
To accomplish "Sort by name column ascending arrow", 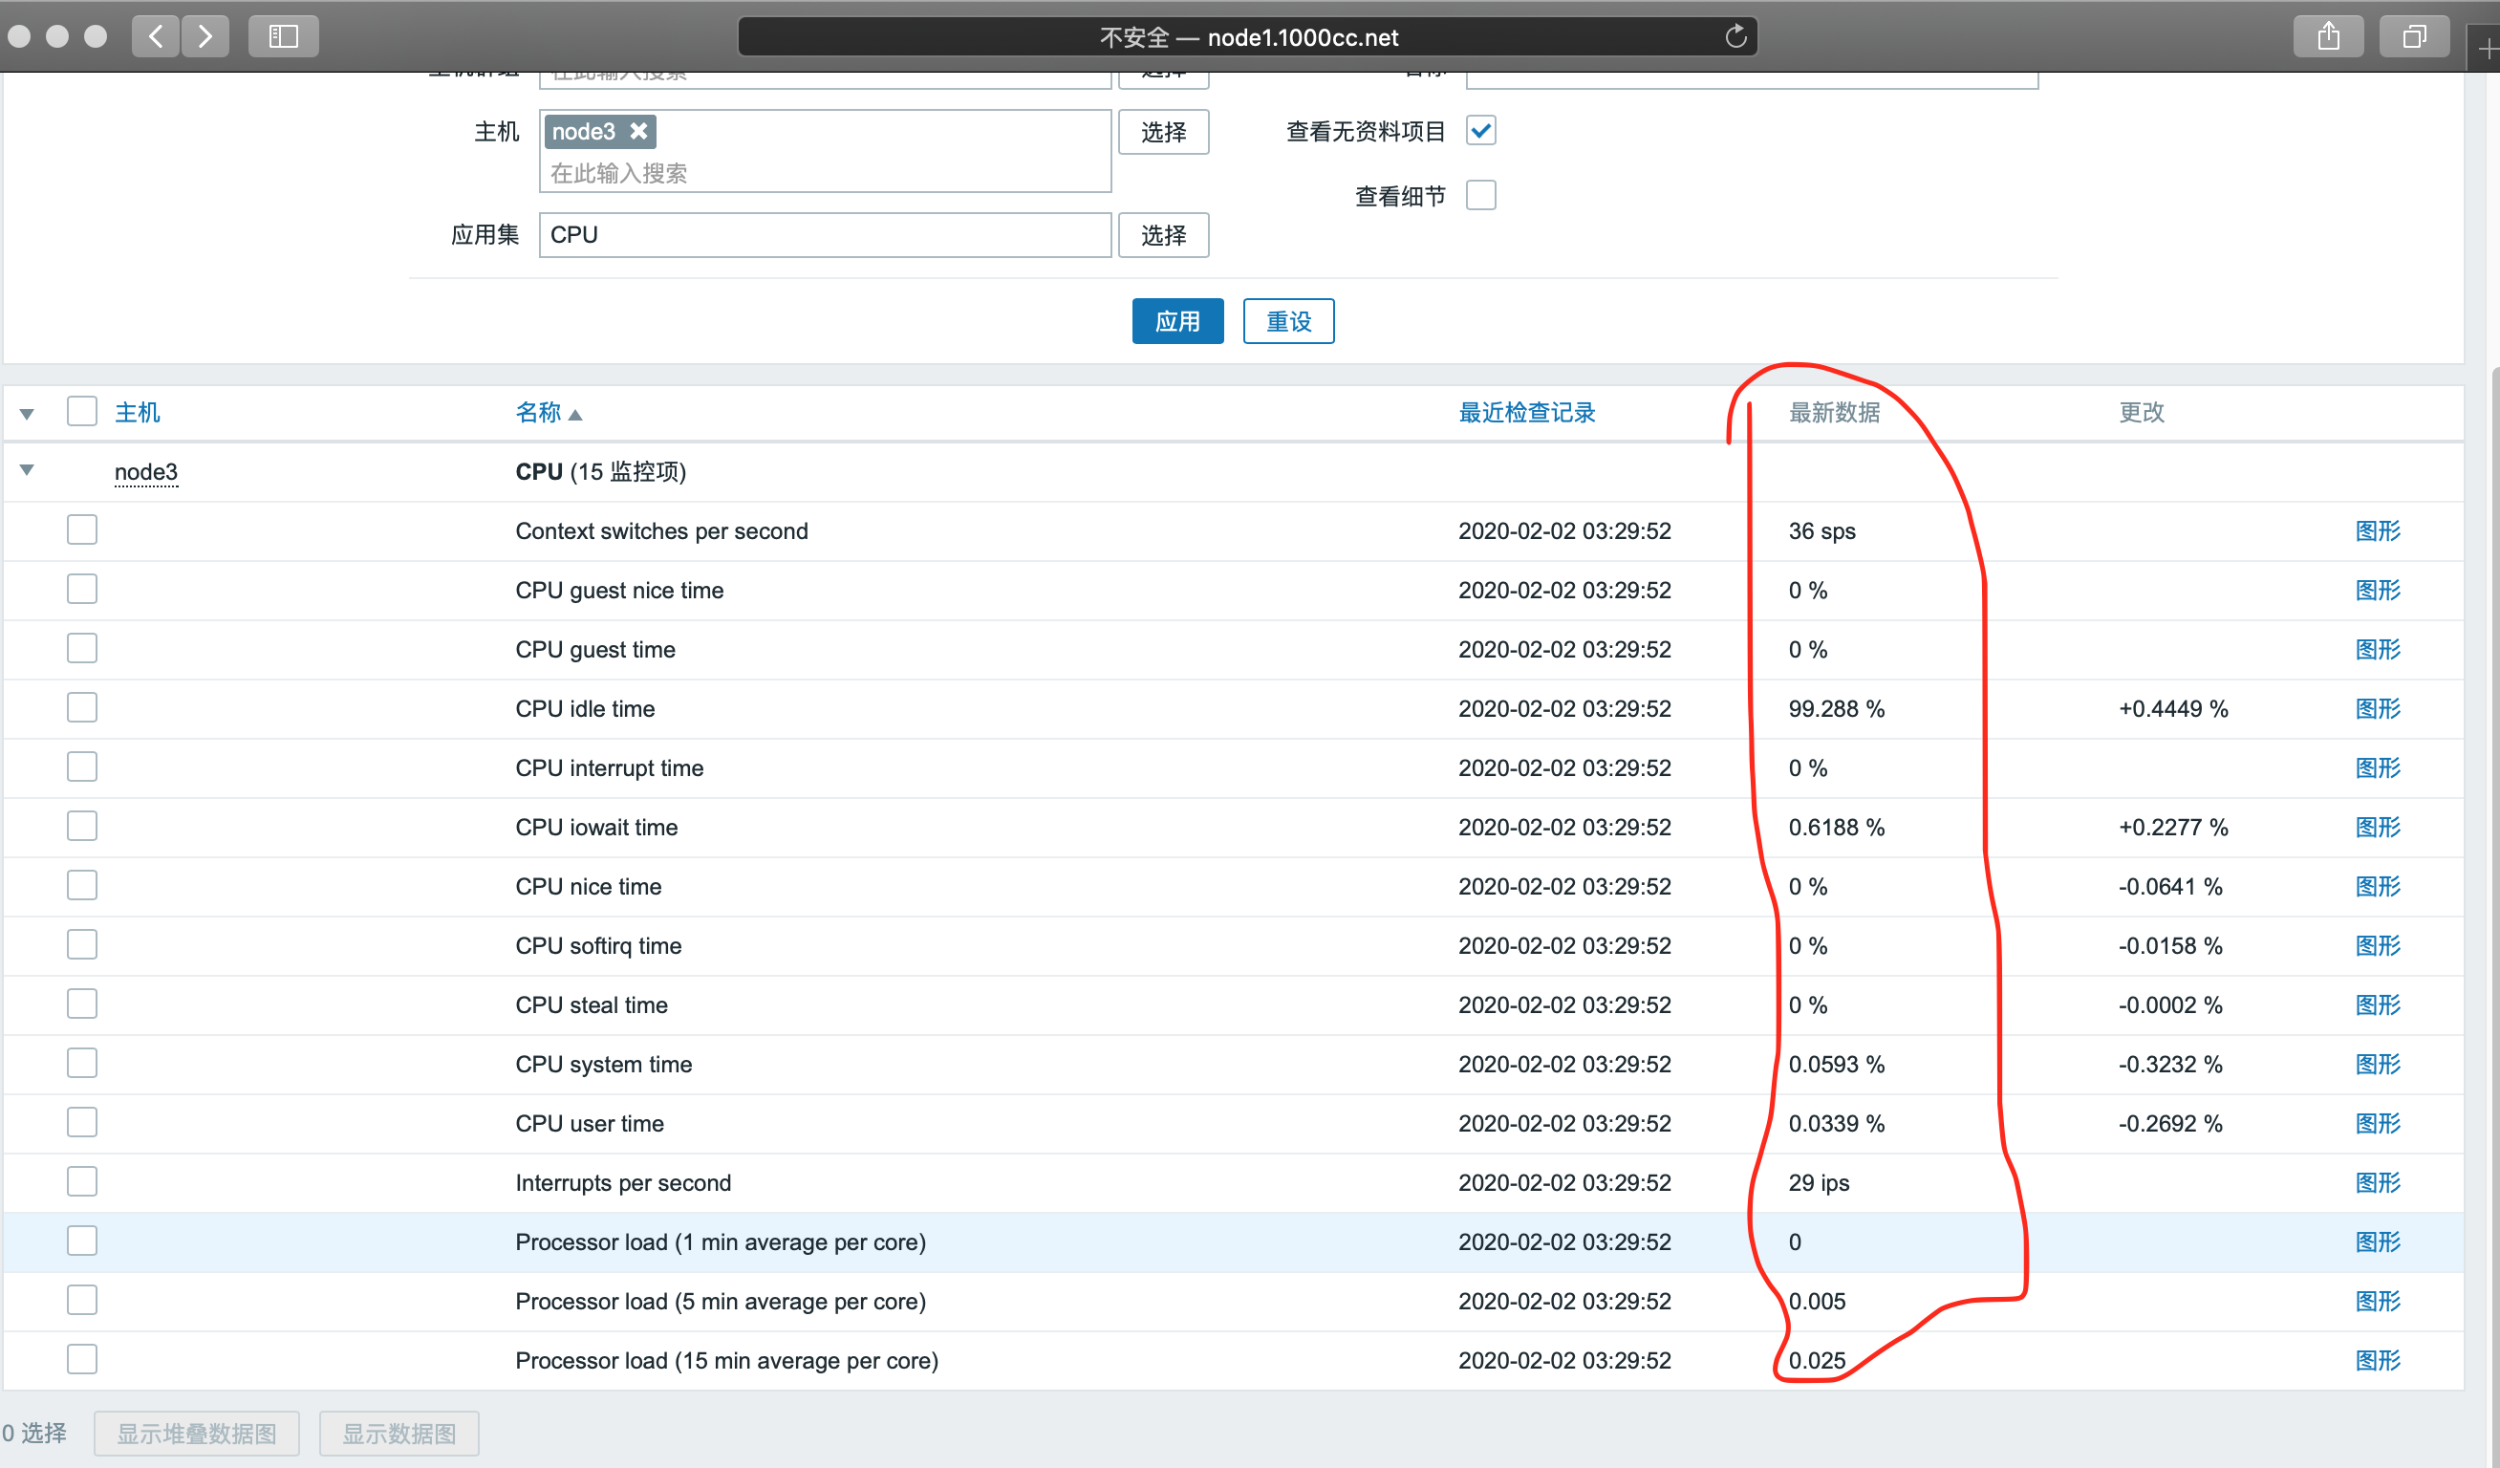I will [575, 415].
